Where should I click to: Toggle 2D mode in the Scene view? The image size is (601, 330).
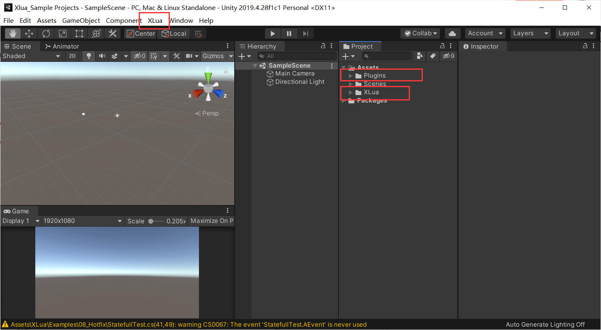point(71,56)
